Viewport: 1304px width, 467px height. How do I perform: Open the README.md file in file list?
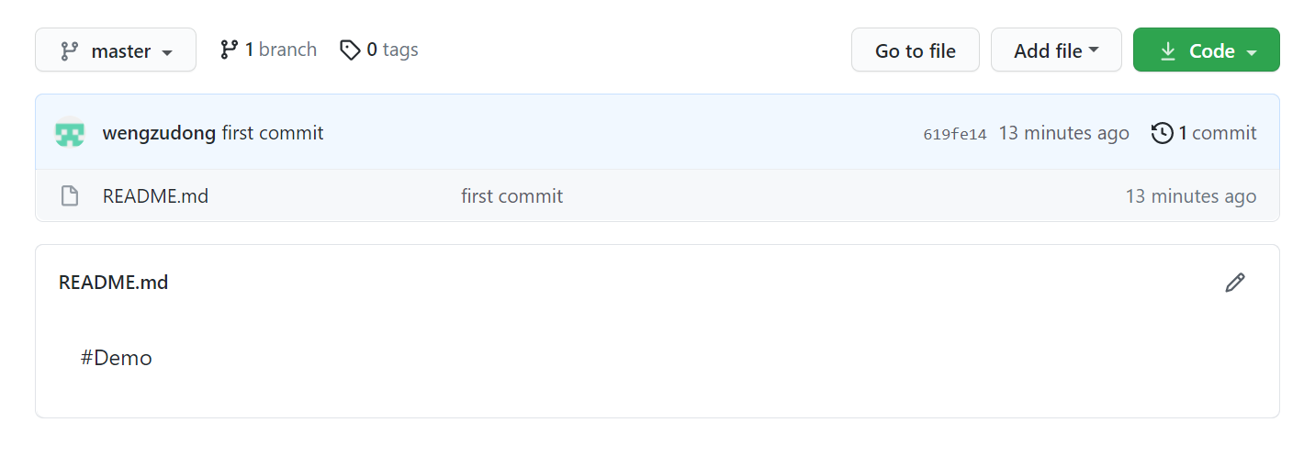(155, 195)
